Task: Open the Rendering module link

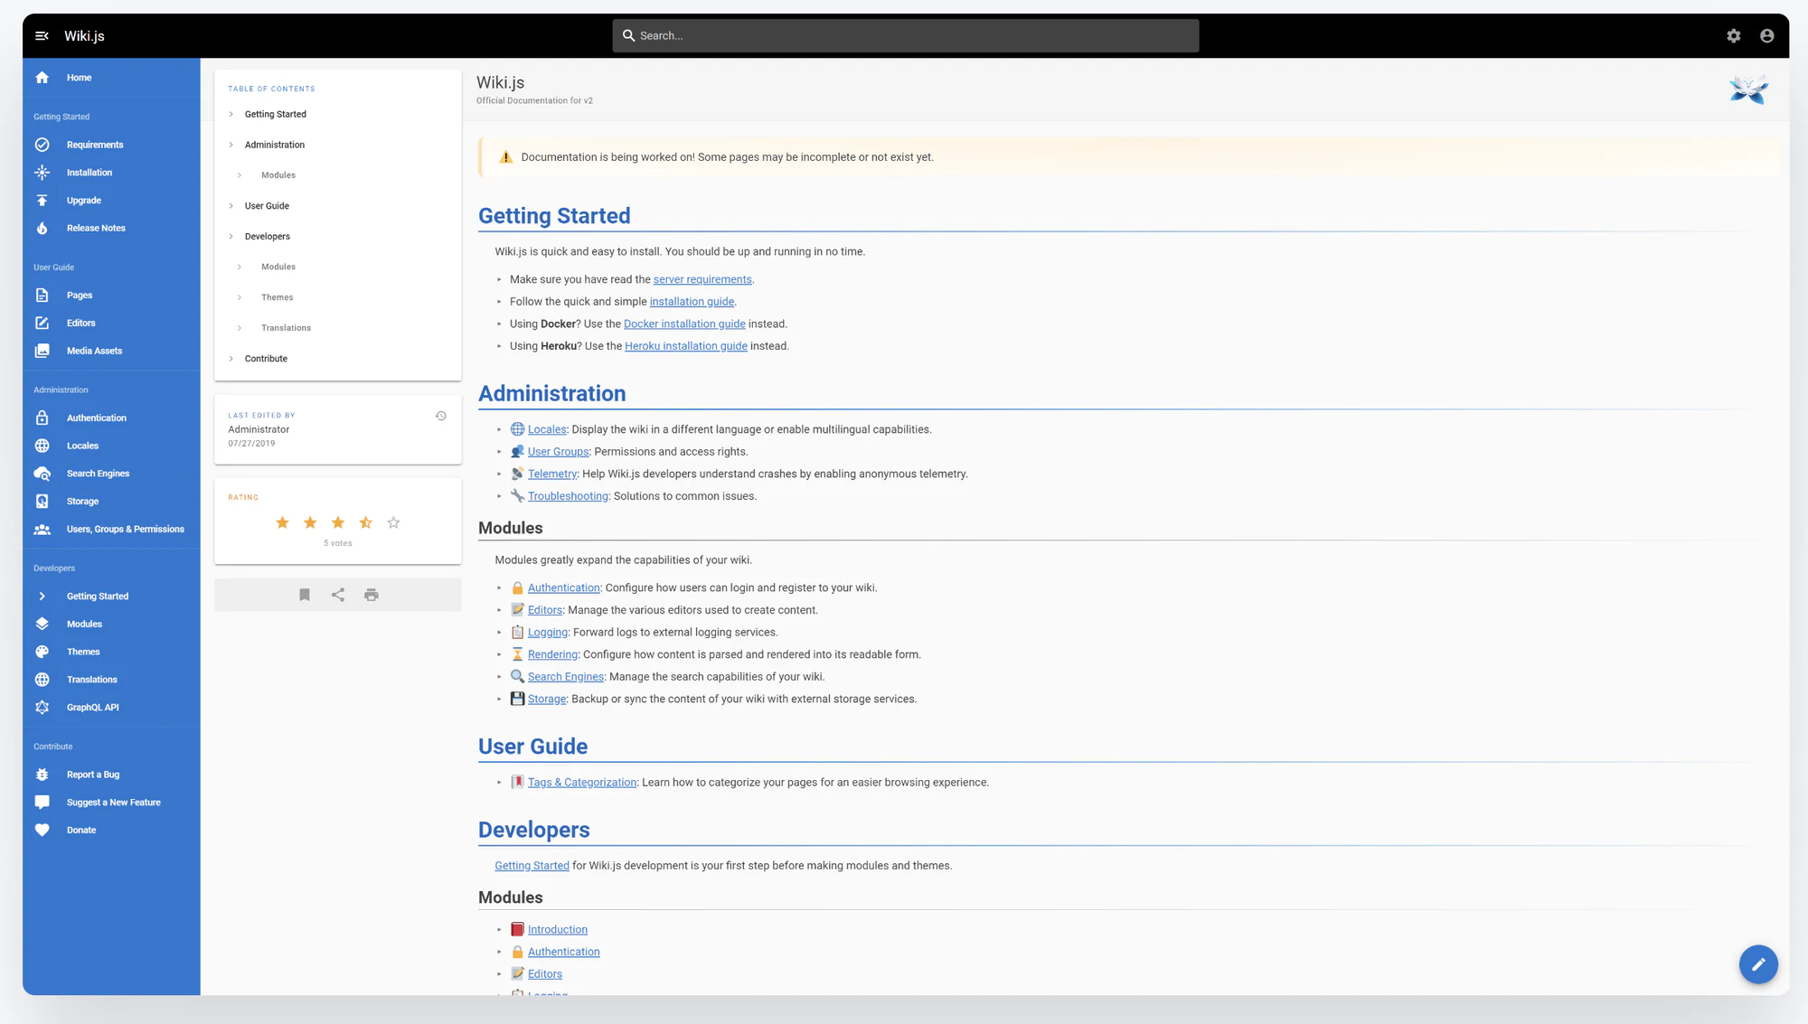Action: (552, 655)
